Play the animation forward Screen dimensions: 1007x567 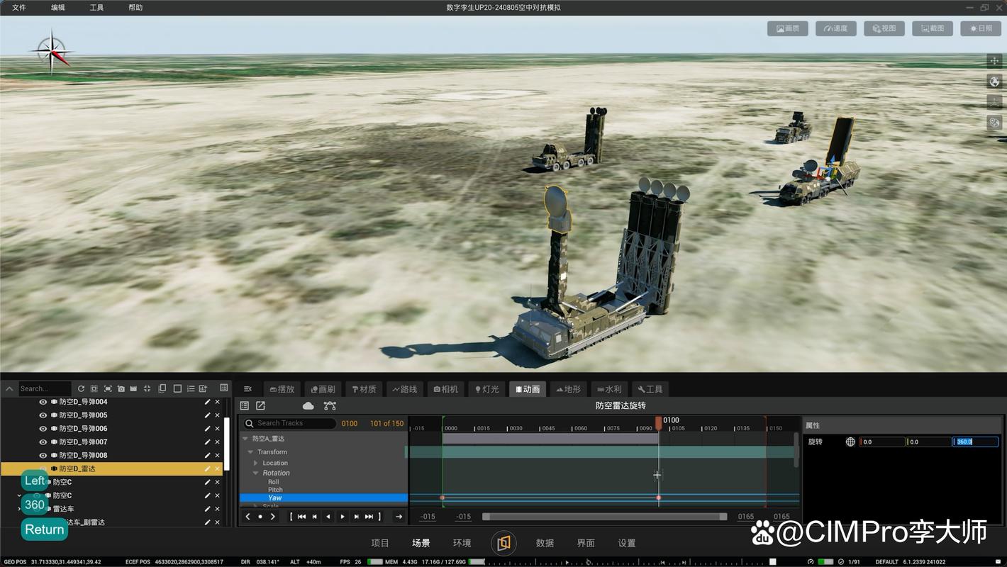[x=343, y=517]
